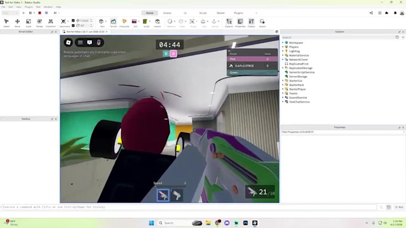Switch to the Avatar ribbon tab

[x=167, y=13]
